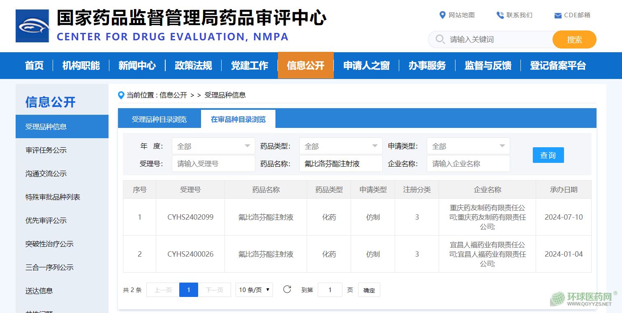Image resolution: width=622 pixels, height=313 pixels.
Task: Click the site map location pin icon
Action: click(442, 15)
